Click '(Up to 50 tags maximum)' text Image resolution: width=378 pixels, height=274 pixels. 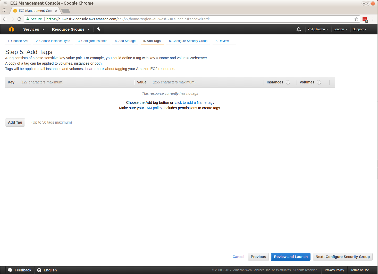(52, 122)
